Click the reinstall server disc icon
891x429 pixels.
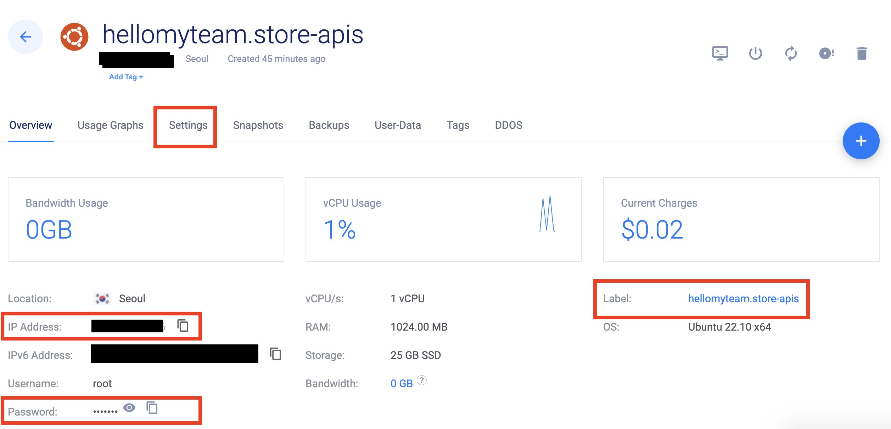[x=826, y=53]
